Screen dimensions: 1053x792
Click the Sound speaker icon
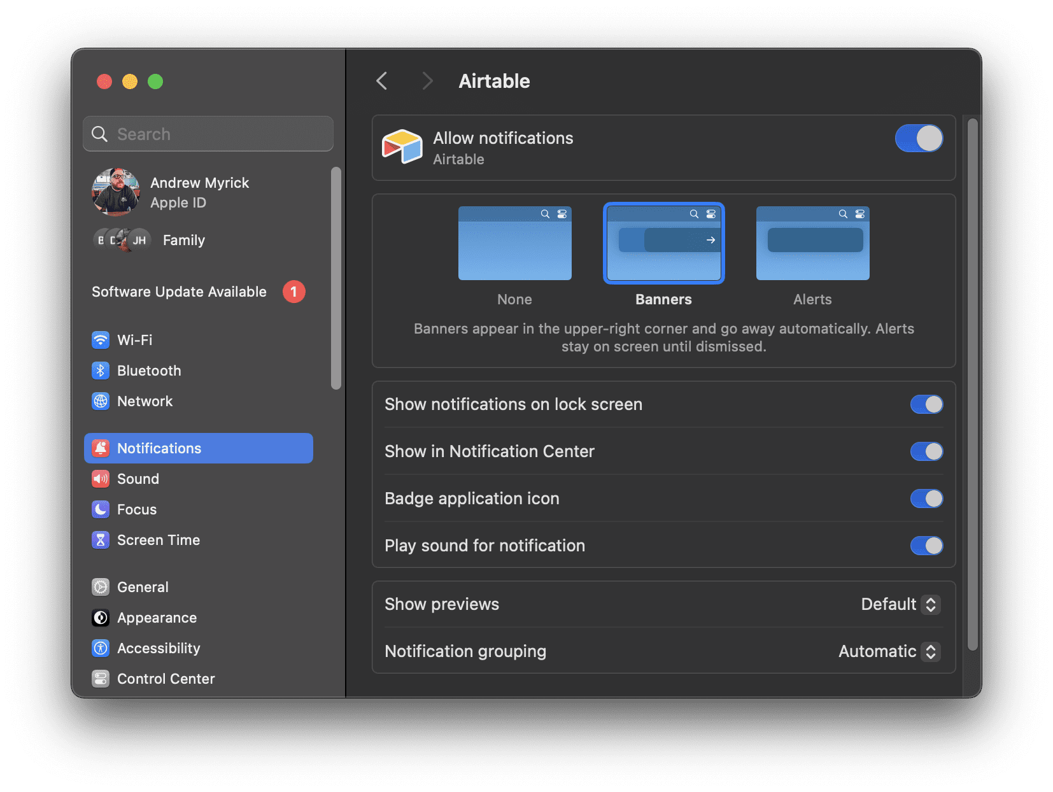coord(101,479)
